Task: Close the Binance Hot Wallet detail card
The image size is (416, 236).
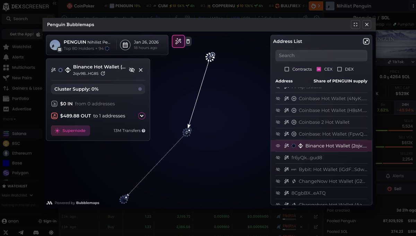Action: click(x=141, y=70)
